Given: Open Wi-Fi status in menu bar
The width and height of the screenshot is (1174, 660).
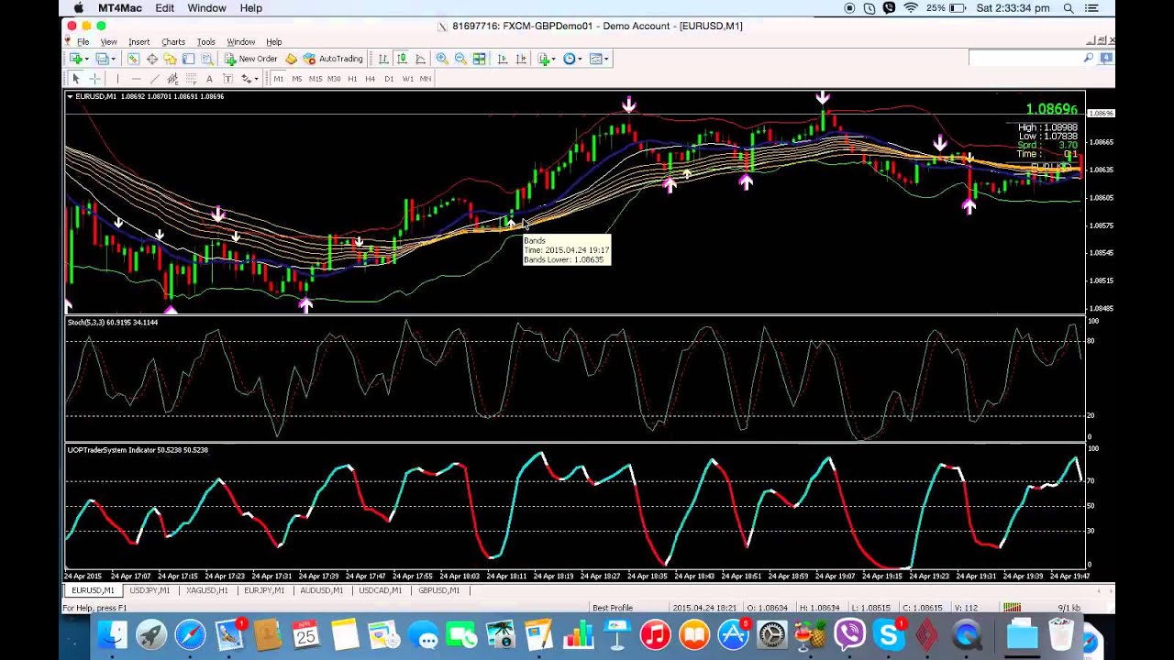Looking at the screenshot, I should click(x=911, y=8).
